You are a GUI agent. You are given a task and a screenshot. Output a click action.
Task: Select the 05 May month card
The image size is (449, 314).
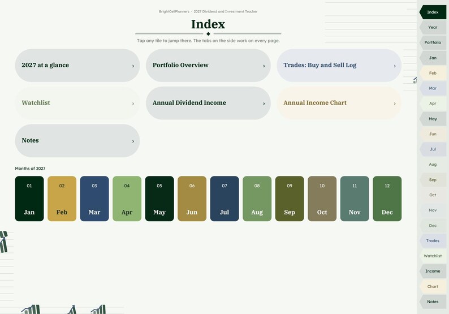point(159,199)
